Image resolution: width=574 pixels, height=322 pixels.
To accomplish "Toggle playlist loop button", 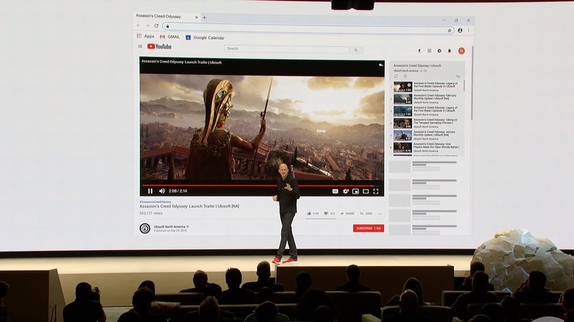I will 396,76.
